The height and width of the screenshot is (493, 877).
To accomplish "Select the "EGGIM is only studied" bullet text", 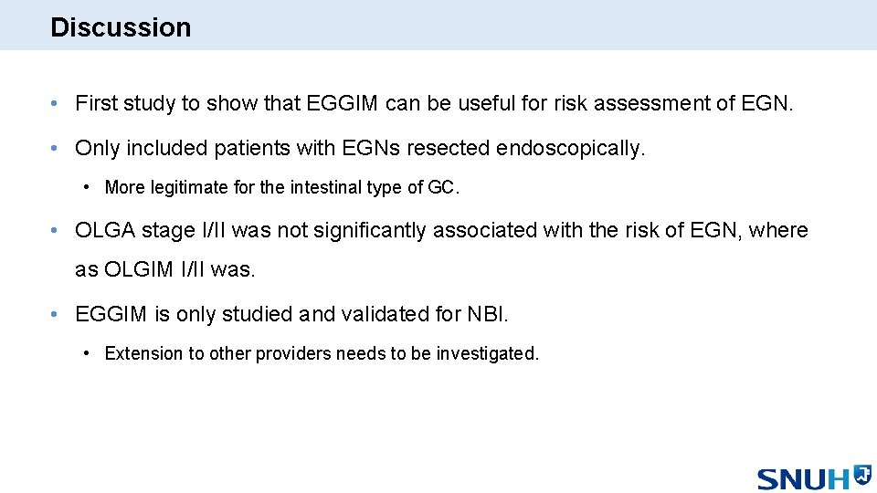I will pyautogui.click(x=291, y=315).
